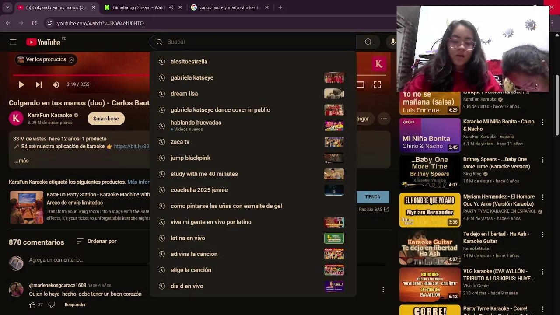560x315 pixels.
Task: Go back with browser back arrow
Action: [x=8, y=23]
